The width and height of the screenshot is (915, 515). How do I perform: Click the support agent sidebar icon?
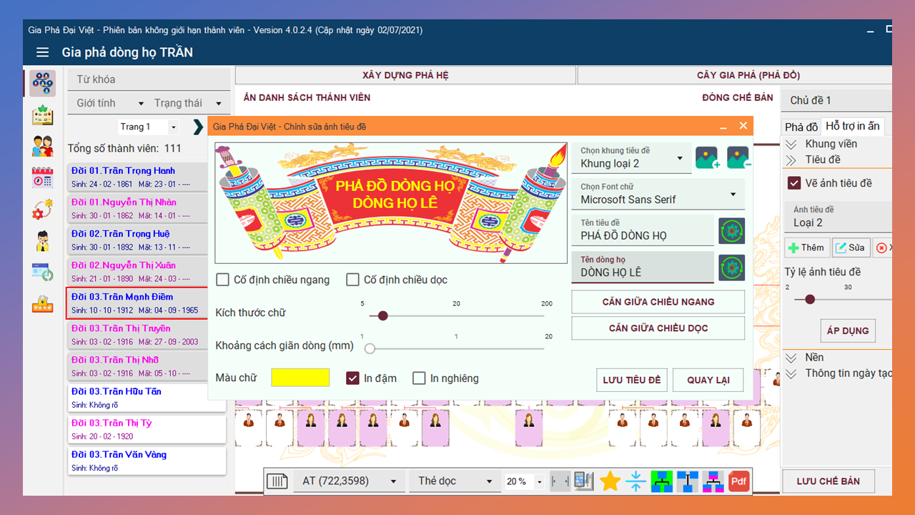43,240
